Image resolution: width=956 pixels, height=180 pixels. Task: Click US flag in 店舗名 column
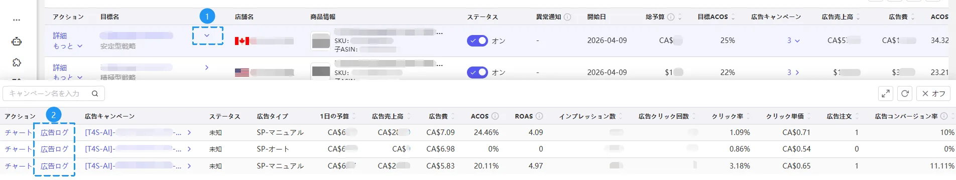click(242, 72)
